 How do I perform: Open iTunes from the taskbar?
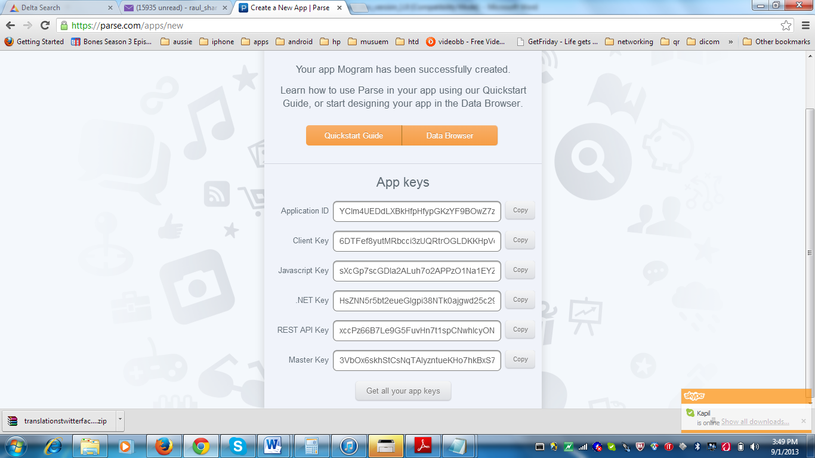(348, 445)
